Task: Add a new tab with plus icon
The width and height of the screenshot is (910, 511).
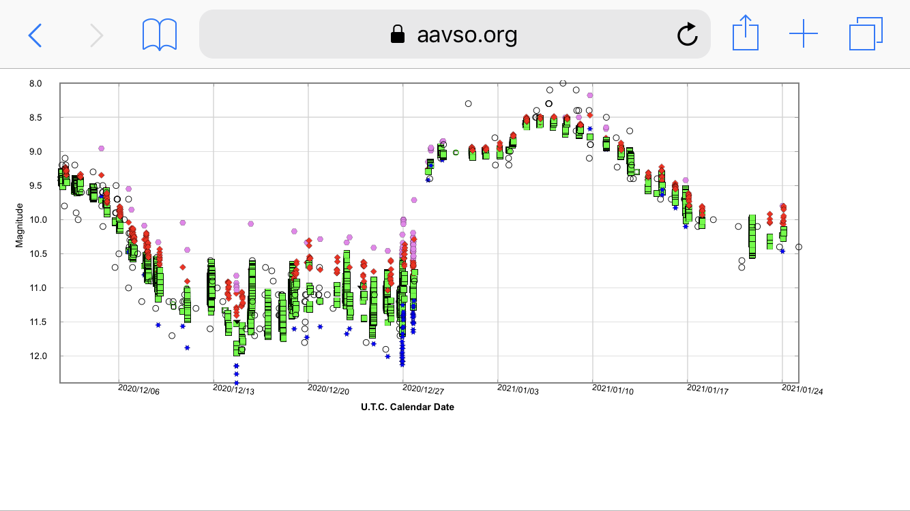Action: pyautogui.click(x=803, y=34)
